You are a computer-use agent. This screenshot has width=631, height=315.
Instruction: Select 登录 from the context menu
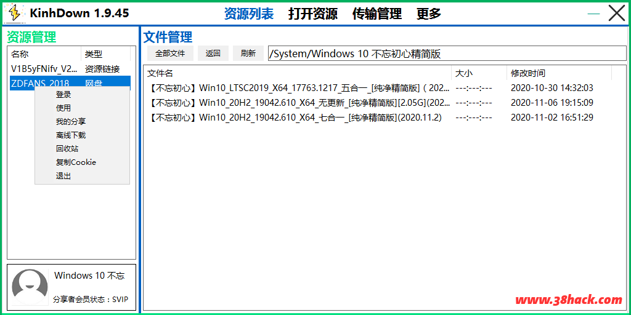click(x=63, y=95)
